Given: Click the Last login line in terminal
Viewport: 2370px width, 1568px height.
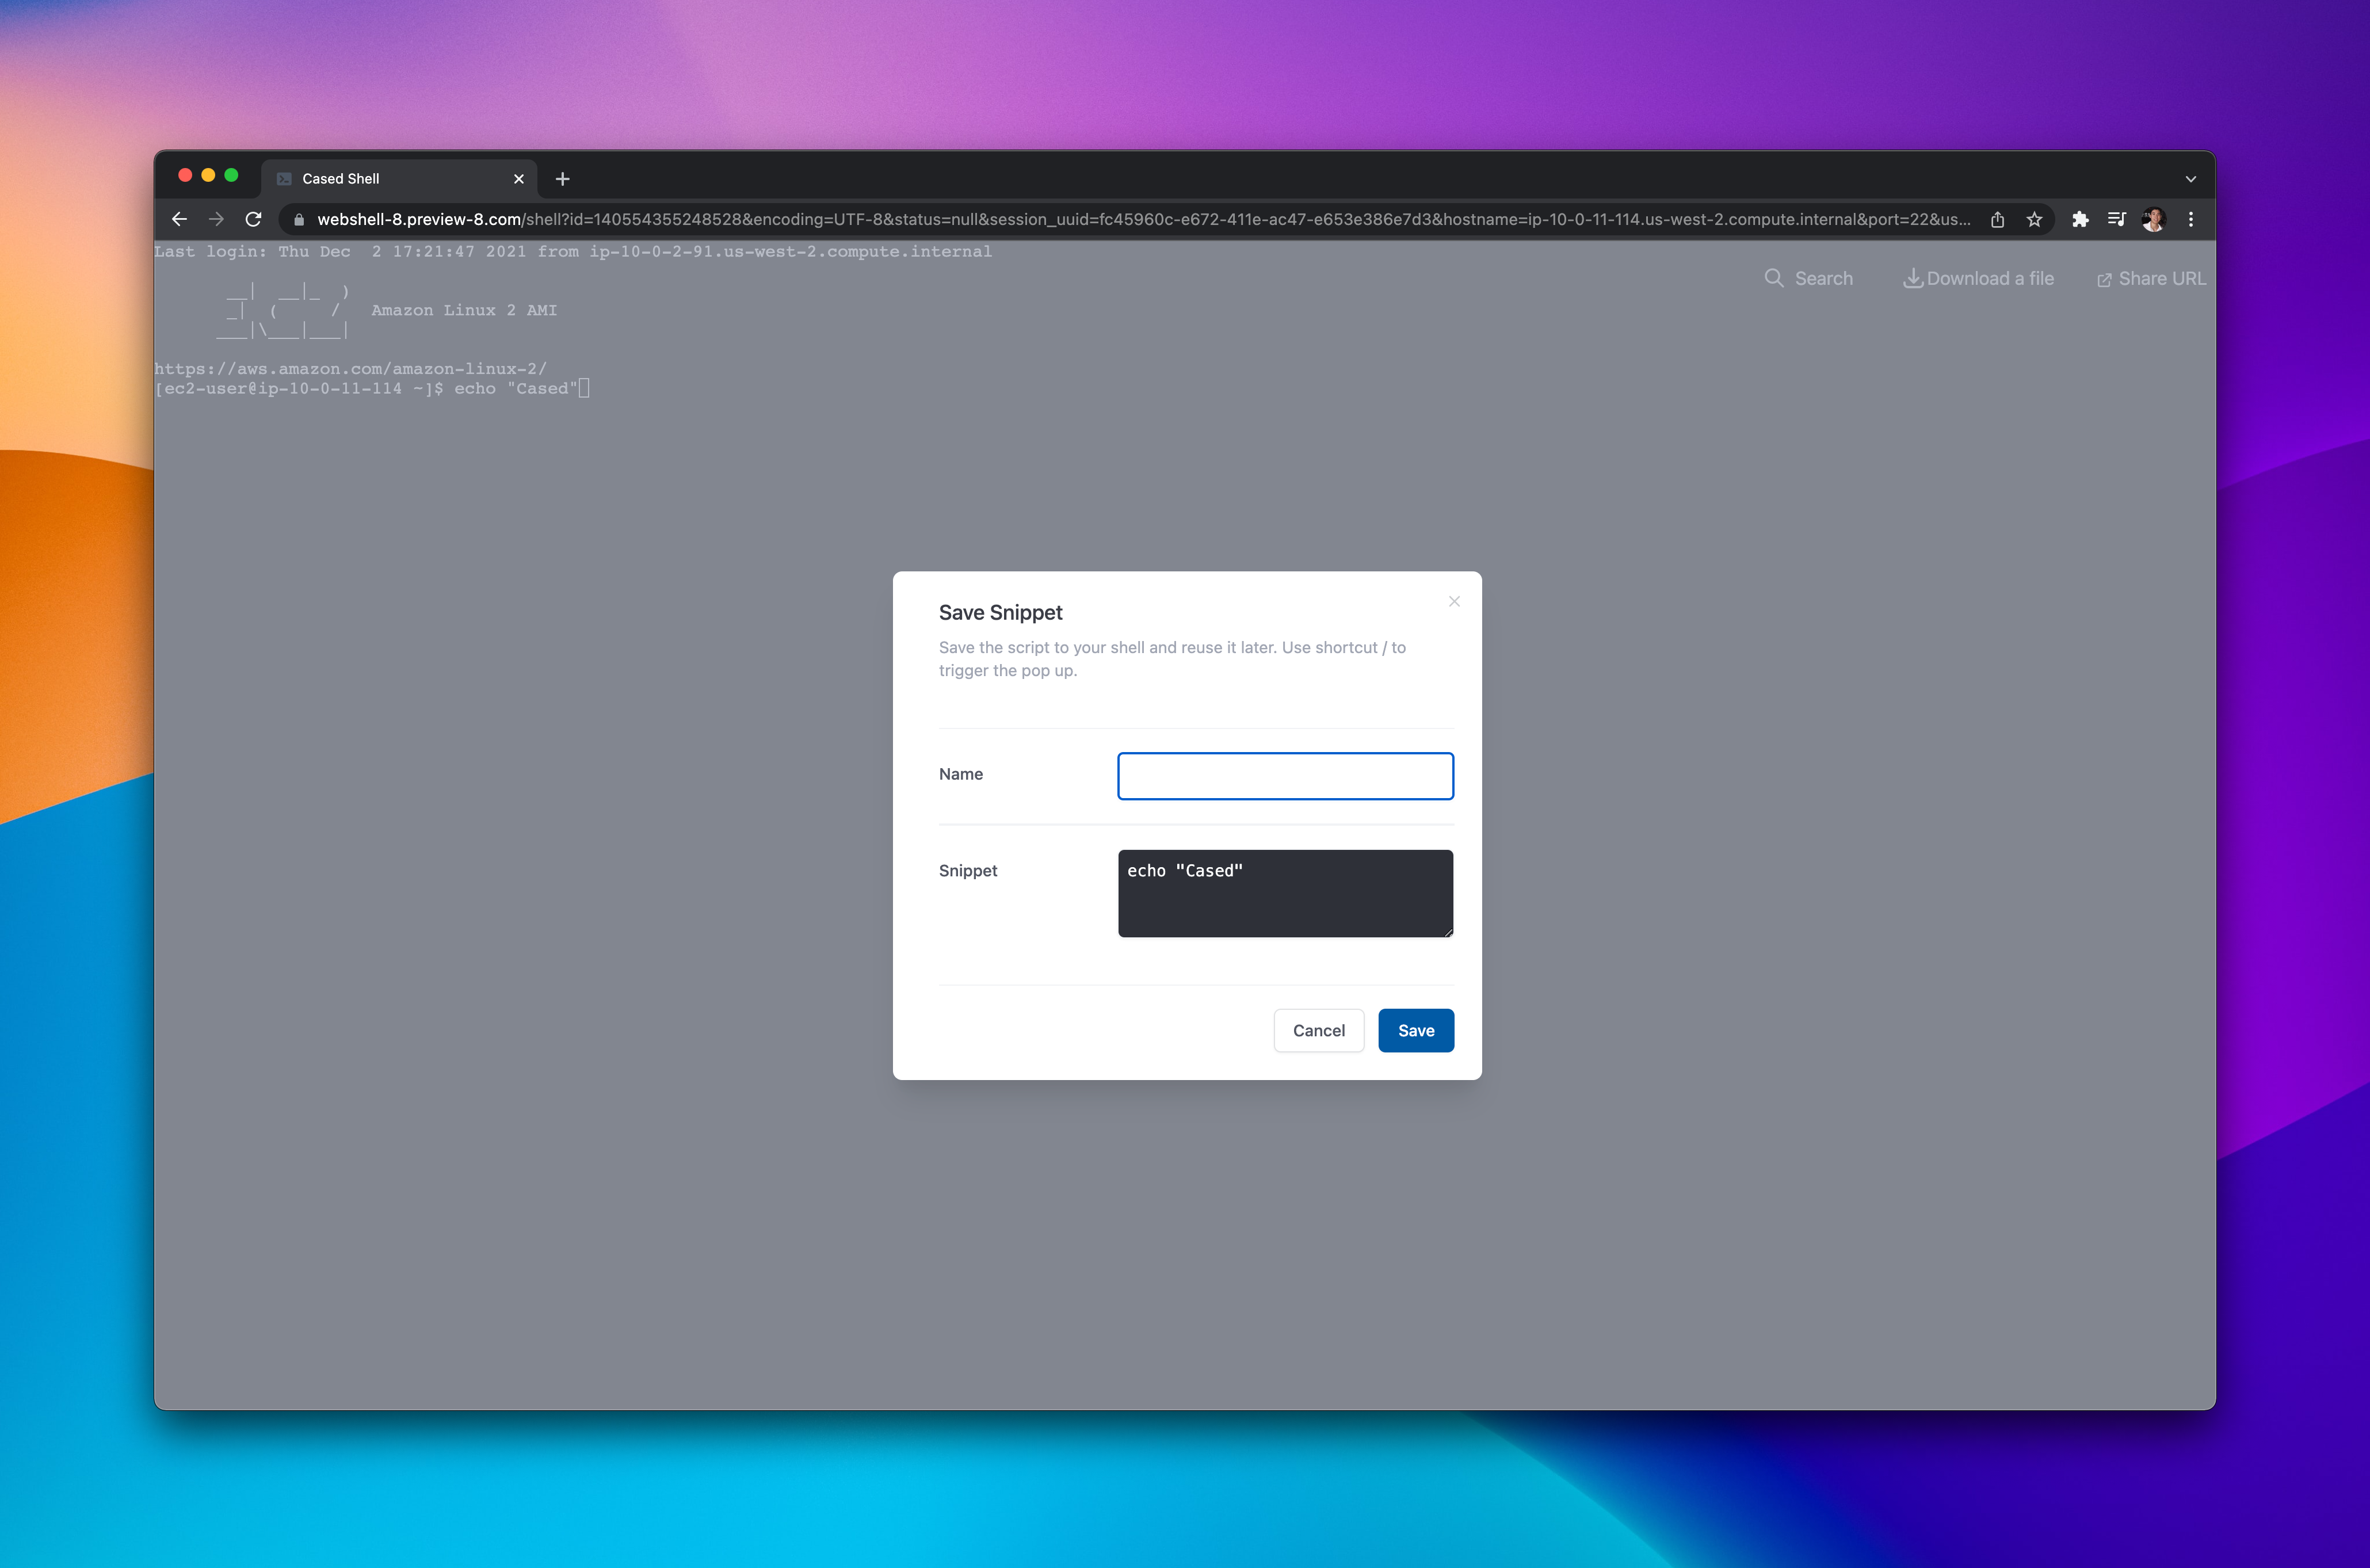Looking at the screenshot, I should point(573,251).
